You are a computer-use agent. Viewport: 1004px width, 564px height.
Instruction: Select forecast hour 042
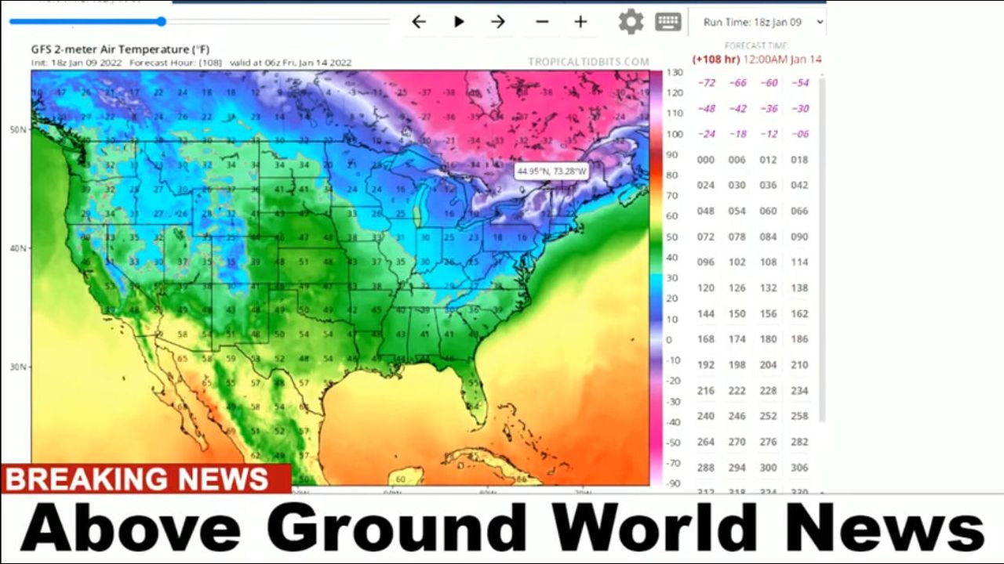(799, 186)
